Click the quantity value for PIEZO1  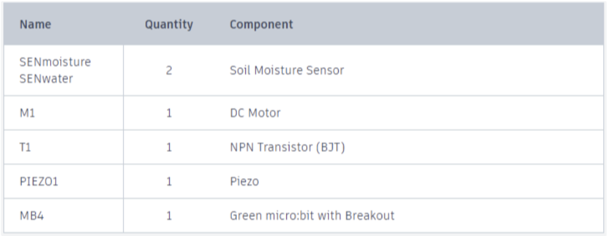tap(169, 182)
